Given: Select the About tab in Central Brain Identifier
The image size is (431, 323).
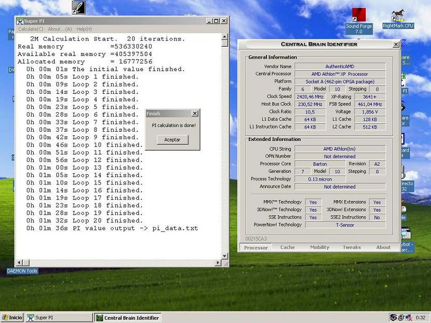Looking at the screenshot, I should [x=383, y=247].
